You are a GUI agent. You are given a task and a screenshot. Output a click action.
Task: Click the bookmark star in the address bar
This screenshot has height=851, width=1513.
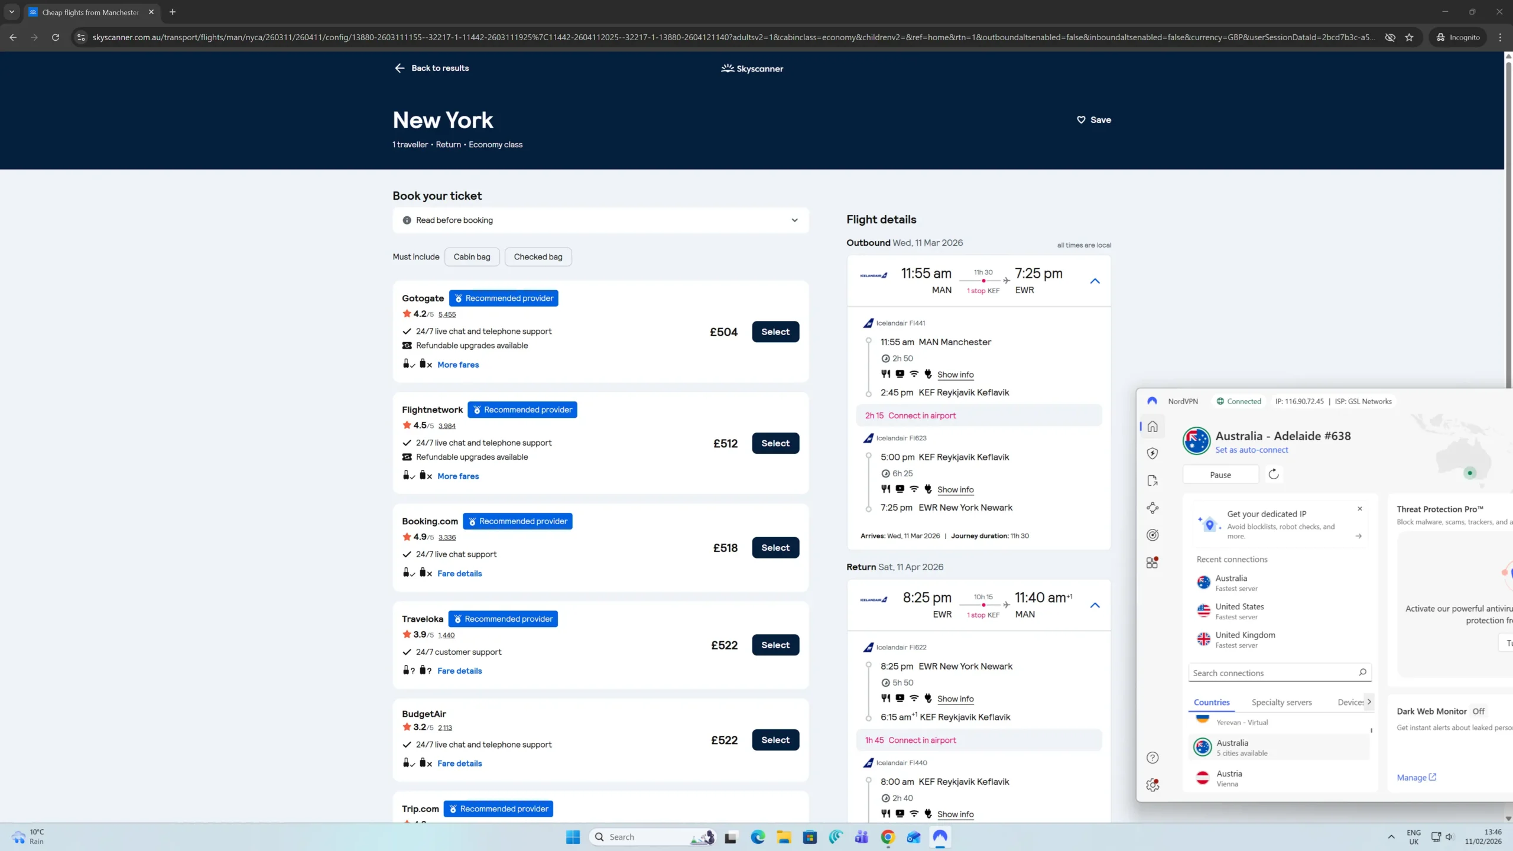click(1409, 37)
